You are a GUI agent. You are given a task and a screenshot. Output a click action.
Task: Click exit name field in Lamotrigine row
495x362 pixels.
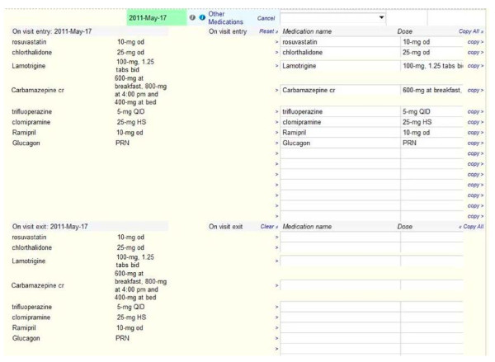[340, 261]
